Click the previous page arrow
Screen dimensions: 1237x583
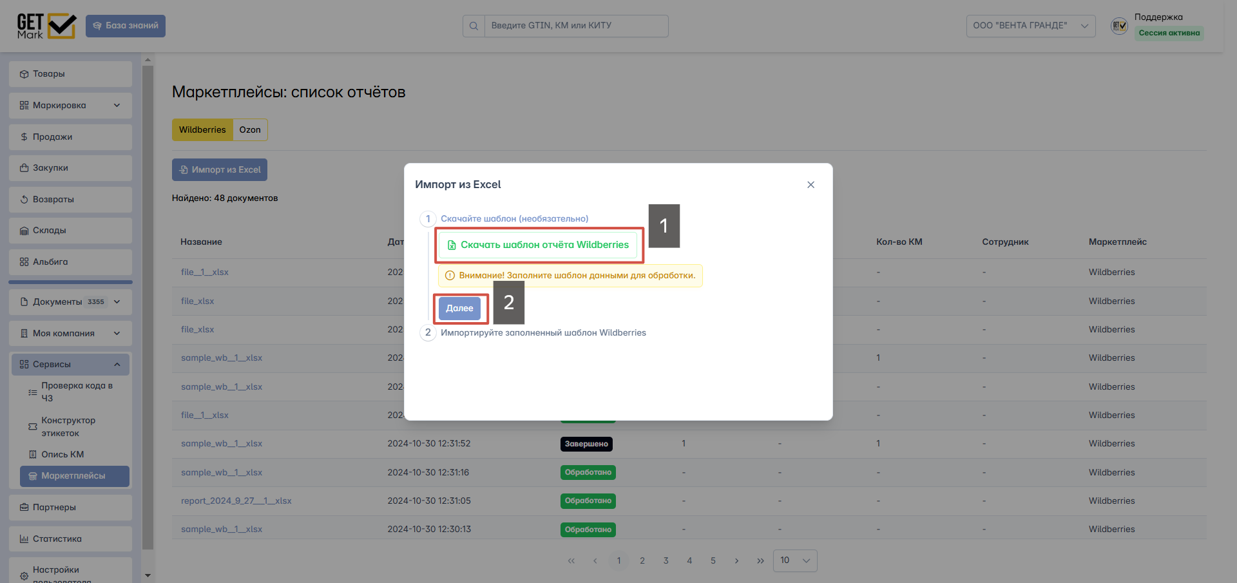point(595,560)
